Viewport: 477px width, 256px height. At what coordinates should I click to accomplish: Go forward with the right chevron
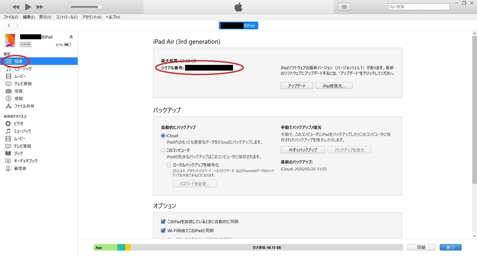[x=17, y=25]
